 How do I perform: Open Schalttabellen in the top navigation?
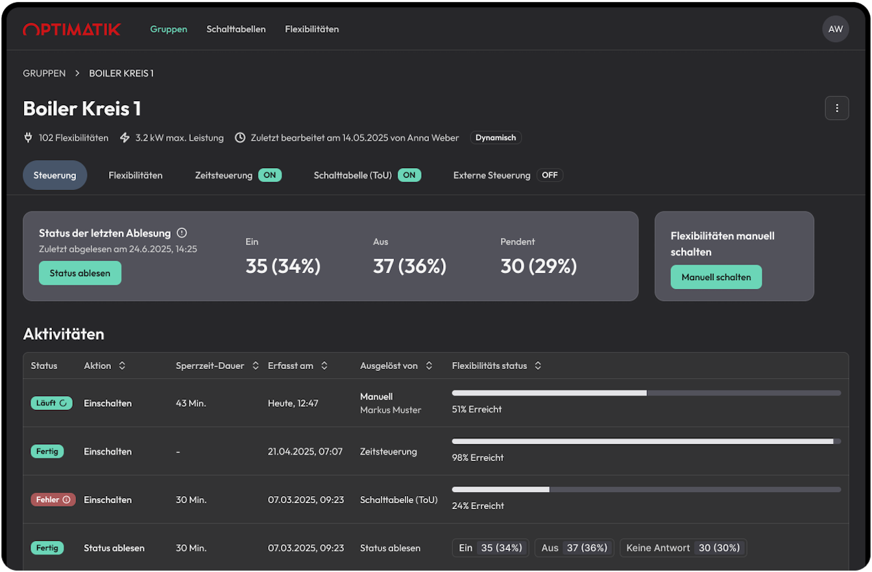click(236, 29)
